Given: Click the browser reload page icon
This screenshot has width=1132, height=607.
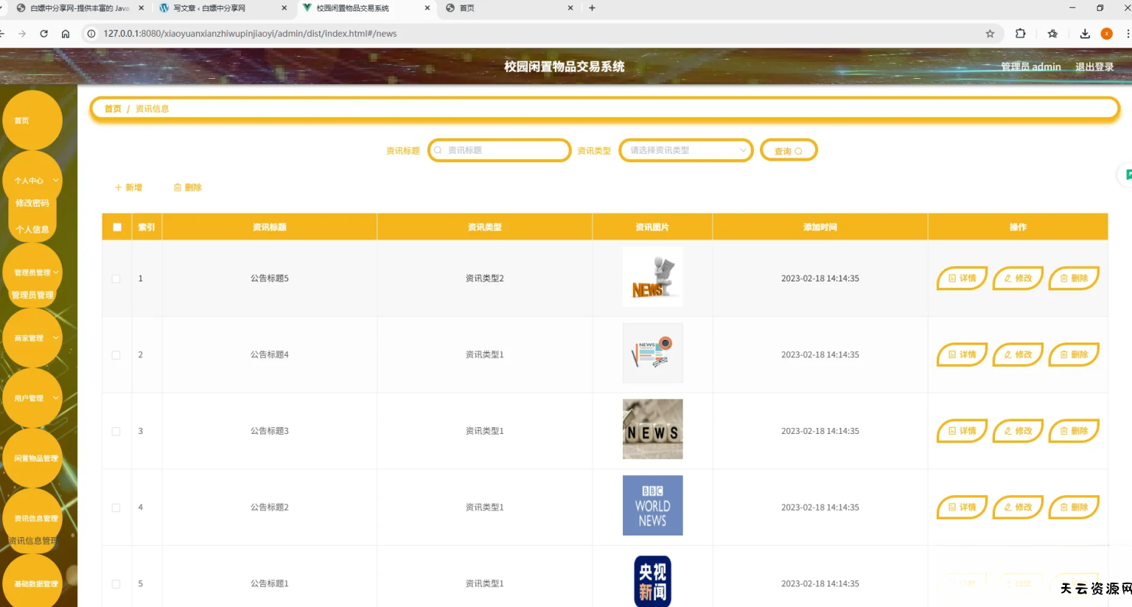Looking at the screenshot, I should 44,34.
